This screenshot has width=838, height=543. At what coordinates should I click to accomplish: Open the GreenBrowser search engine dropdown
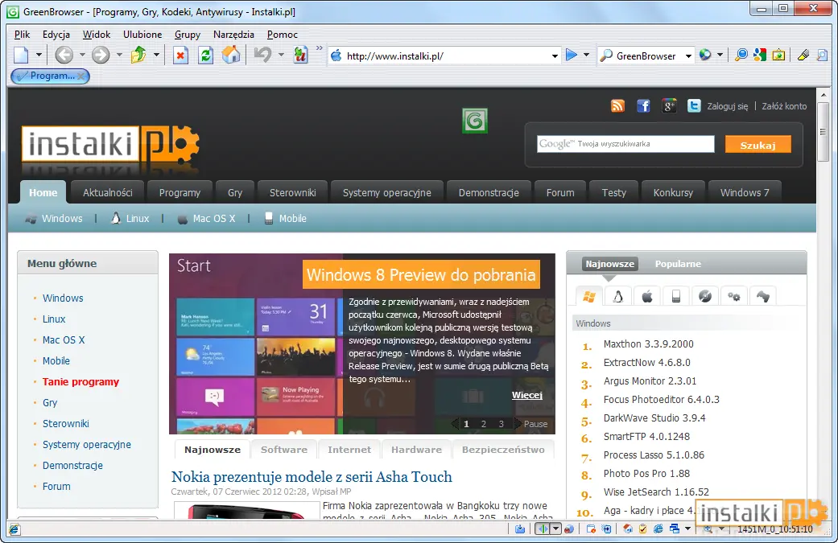[x=688, y=56]
